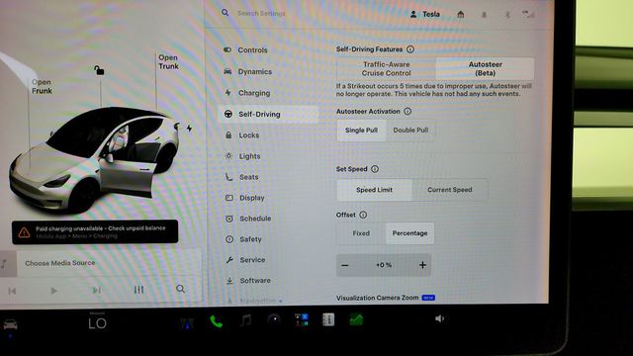Tap the Strikeout warning description text
The width and height of the screenshot is (633, 356).
click(434, 90)
